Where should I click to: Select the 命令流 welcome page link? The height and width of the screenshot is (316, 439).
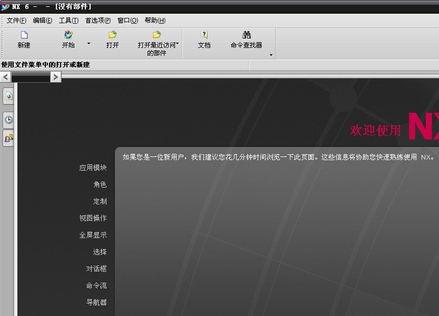pos(96,285)
